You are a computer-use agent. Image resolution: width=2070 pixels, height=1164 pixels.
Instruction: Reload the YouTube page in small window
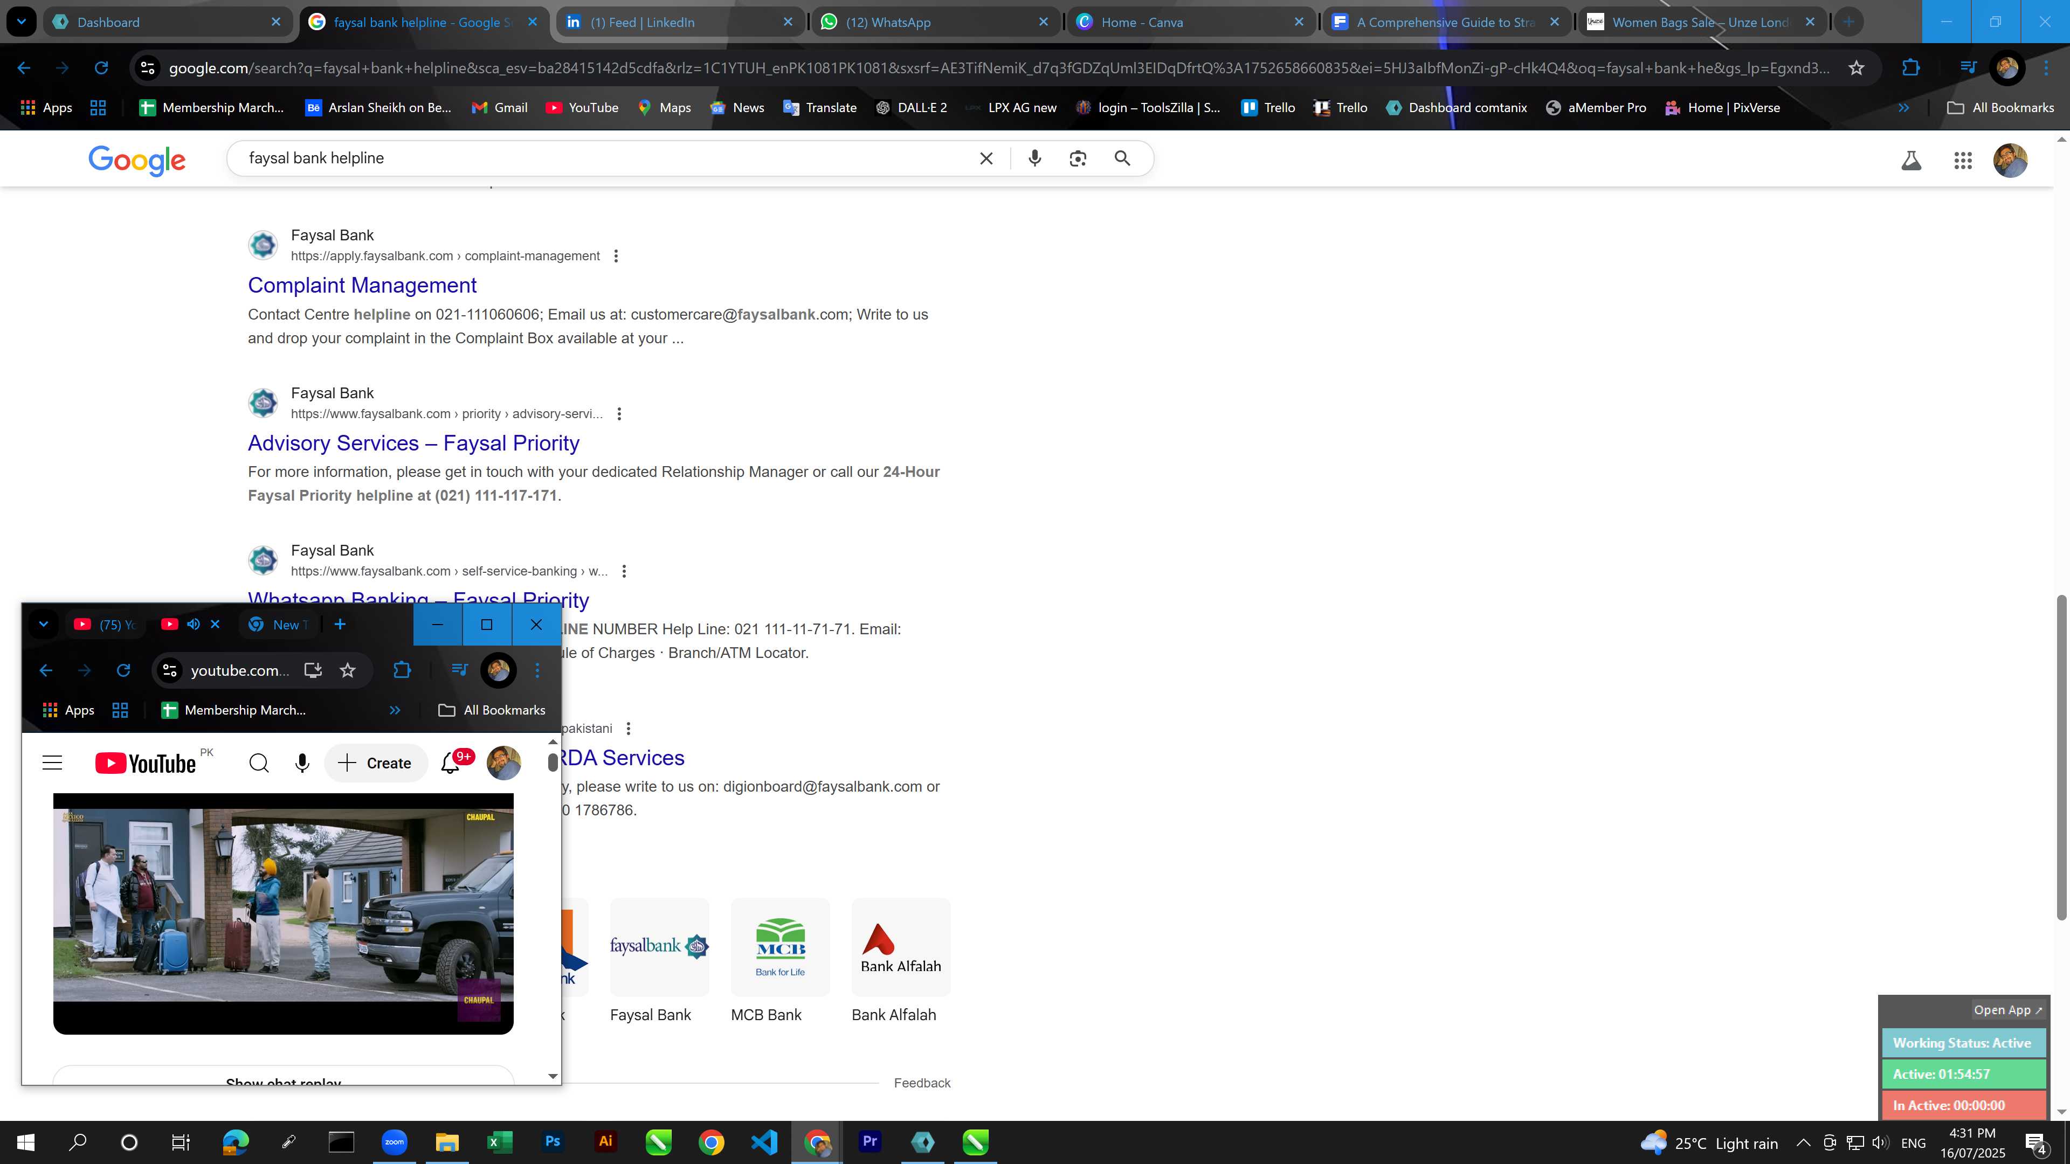click(x=123, y=670)
